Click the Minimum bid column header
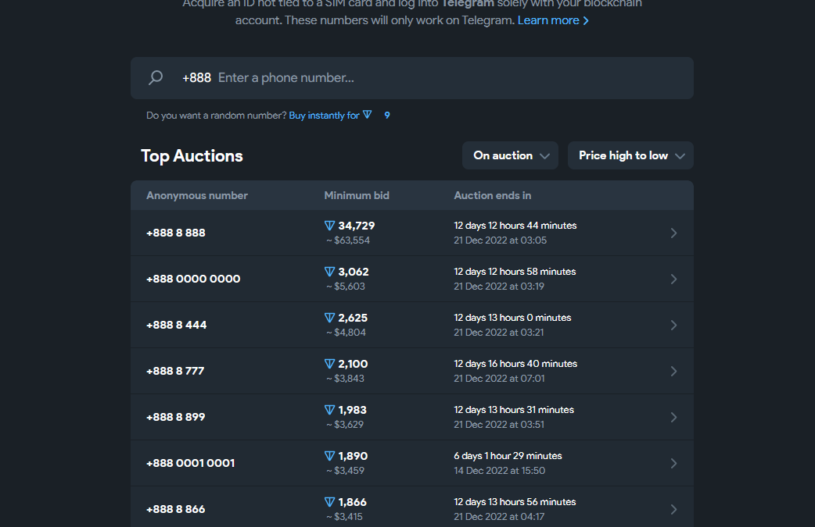The width and height of the screenshot is (815, 527). pos(357,195)
